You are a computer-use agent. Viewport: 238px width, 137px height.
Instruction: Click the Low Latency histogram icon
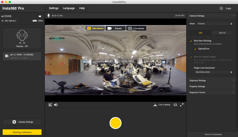(x=155, y=105)
